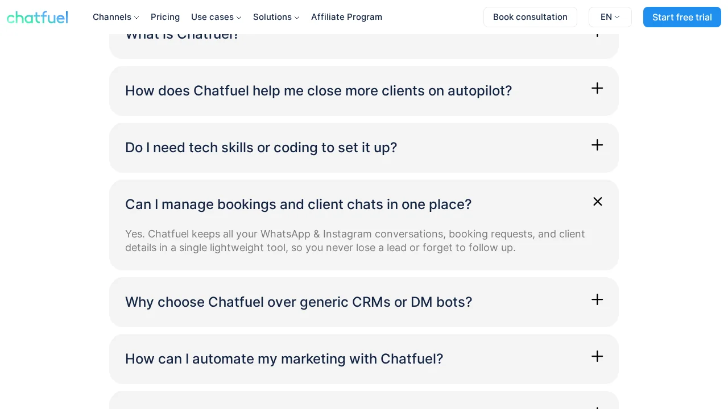Open the EN language dropdown
This screenshot has width=728, height=409.
point(610,17)
